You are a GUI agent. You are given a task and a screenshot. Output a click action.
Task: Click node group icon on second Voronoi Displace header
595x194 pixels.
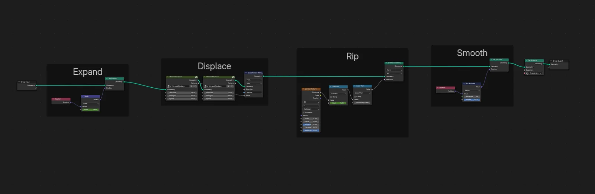(233, 77)
